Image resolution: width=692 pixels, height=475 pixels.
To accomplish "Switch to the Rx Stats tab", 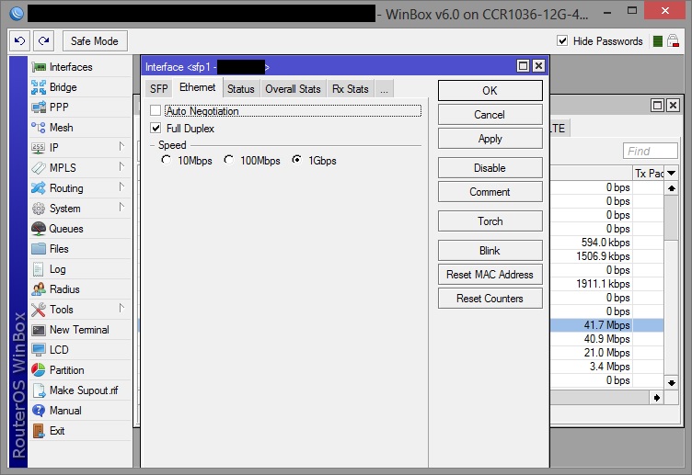I will click(351, 89).
